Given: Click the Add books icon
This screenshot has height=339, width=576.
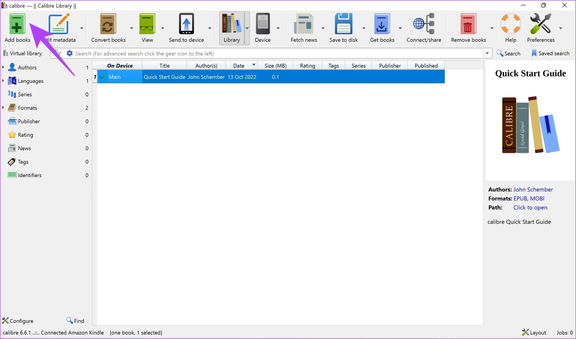Looking at the screenshot, I should coord(17,24).
